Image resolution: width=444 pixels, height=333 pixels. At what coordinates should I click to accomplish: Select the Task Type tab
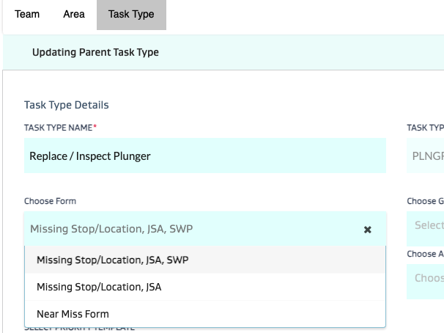point(131,15)
